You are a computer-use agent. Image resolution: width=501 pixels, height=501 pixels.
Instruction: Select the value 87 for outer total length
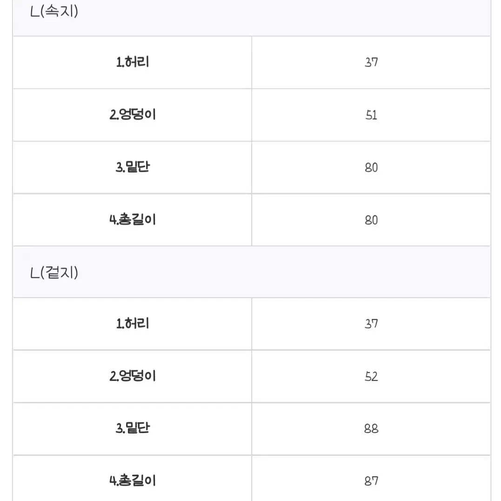(x=371, y=481)
